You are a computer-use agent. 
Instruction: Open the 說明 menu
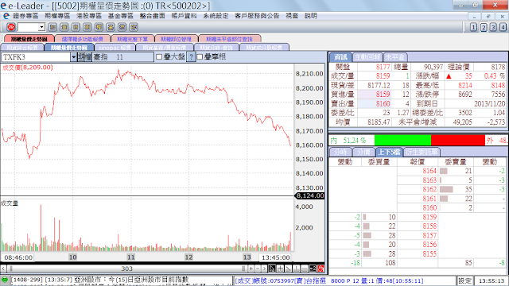pos(311,16)
